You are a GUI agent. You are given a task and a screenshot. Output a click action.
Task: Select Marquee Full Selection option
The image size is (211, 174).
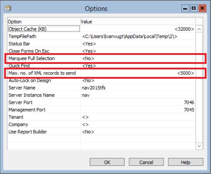click(44, 58)
